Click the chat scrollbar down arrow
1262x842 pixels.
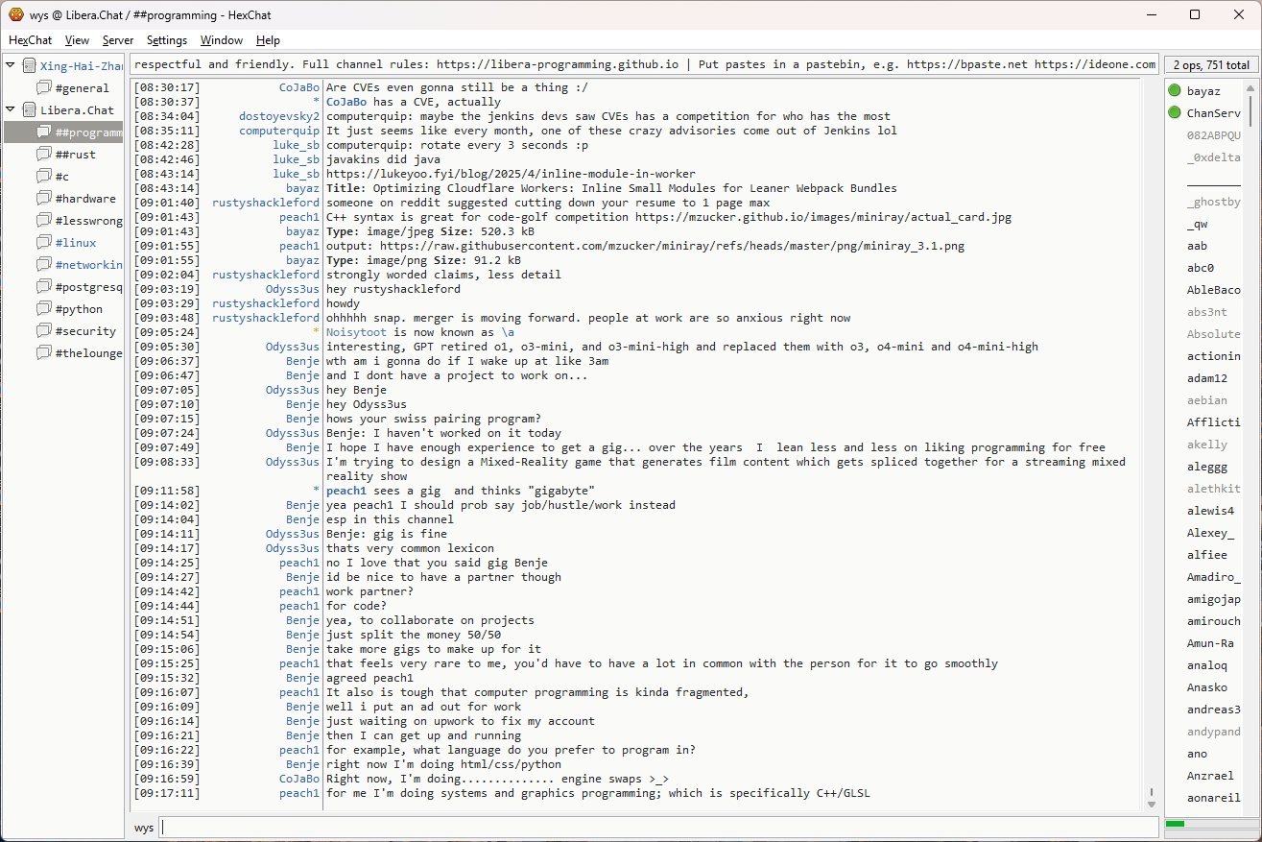pos(1152,804)
